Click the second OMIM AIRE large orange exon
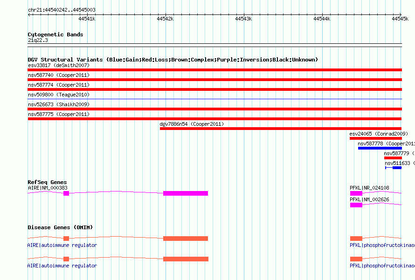This screenshot has width=415, height=280. [186, 259]
